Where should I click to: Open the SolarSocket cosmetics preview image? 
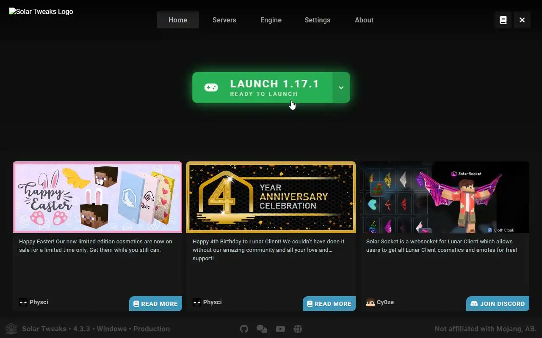445,197
